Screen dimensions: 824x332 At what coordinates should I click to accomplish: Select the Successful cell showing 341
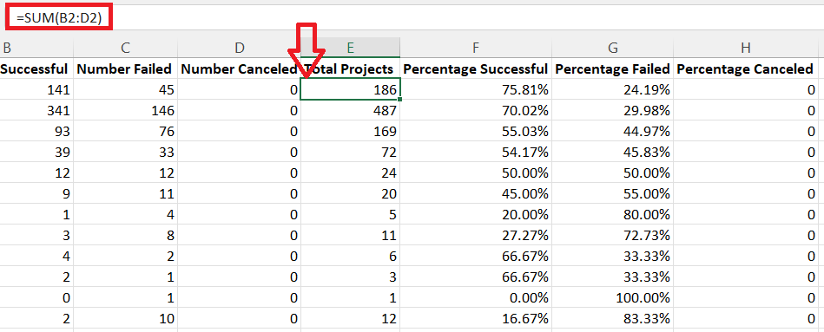coord(36,110)
